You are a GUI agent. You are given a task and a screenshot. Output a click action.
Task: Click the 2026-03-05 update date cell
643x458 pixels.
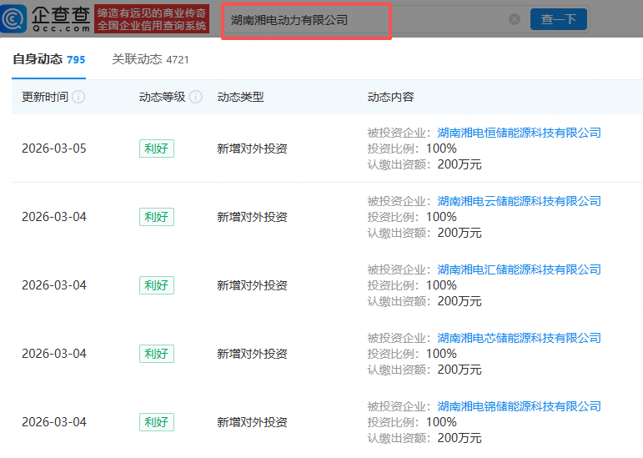click(x=53, y=148)
